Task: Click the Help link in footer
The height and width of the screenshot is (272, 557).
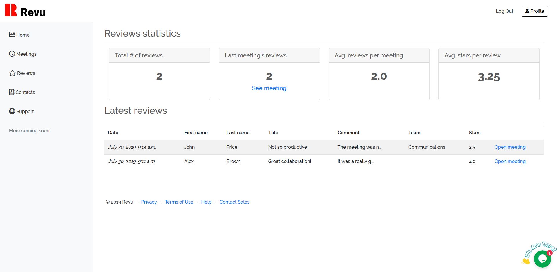Action: [206, 202]
